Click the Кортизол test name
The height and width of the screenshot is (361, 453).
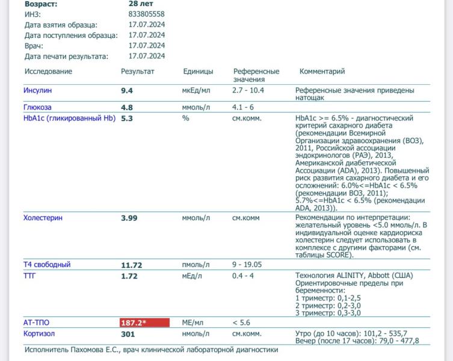(39, 333)
